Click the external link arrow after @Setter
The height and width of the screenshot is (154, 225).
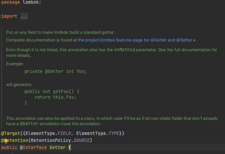tap(194, 41)
